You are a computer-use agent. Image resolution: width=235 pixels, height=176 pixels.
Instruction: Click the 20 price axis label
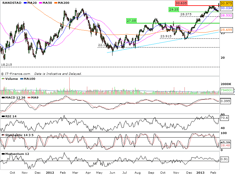click(x=223, y=57)
